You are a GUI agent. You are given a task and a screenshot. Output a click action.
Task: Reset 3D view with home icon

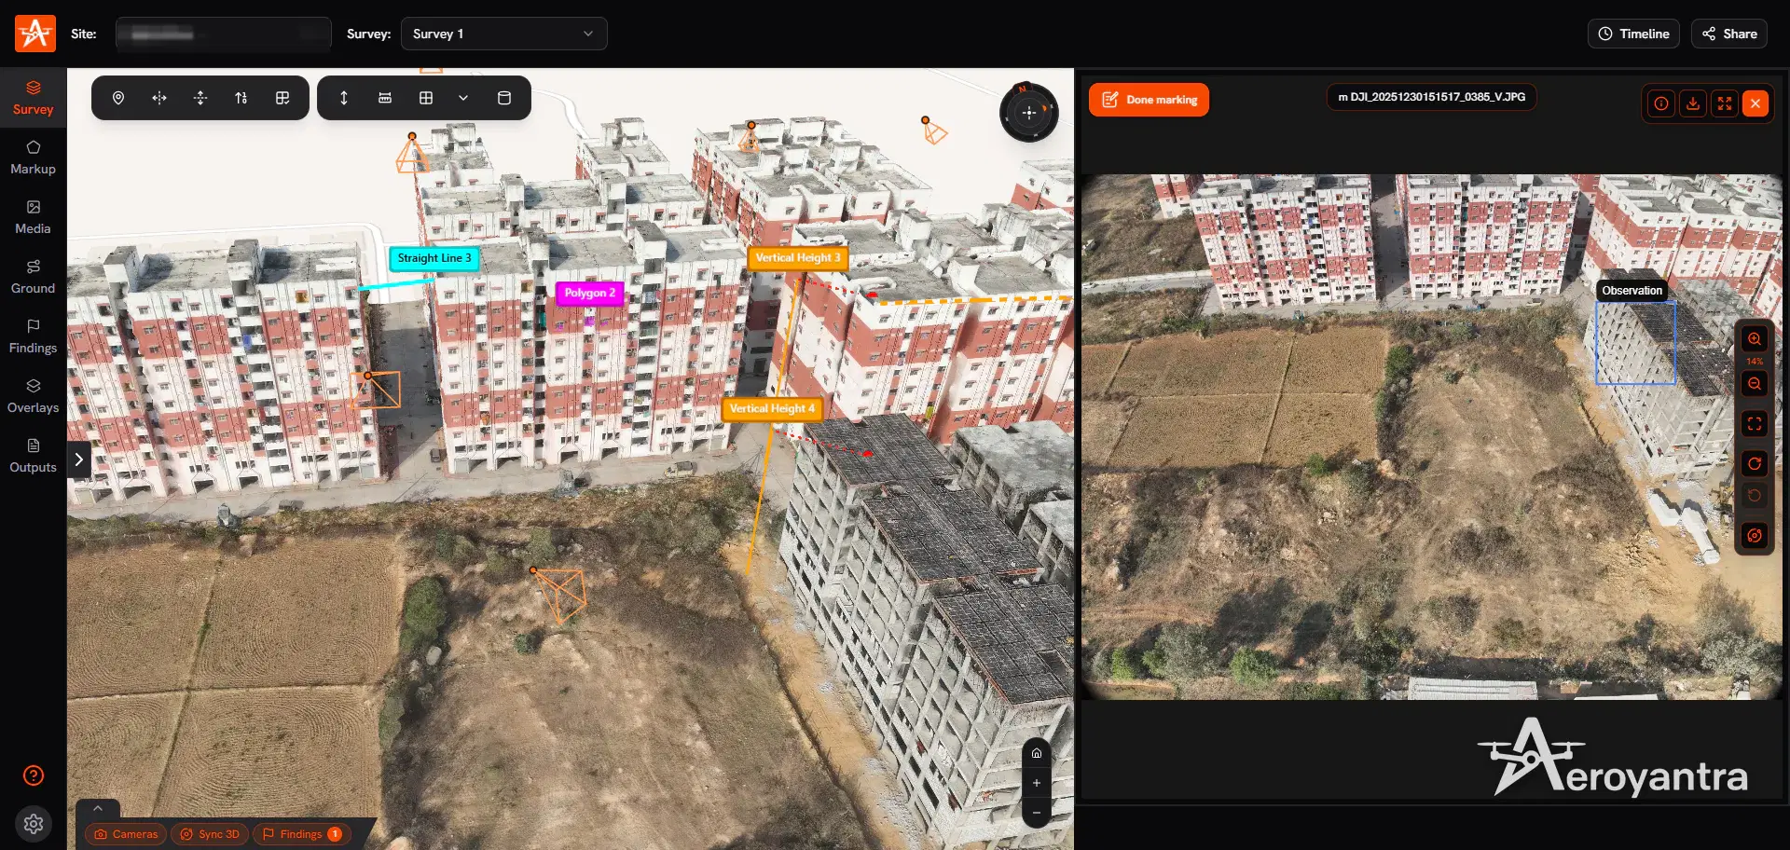click(x=1037, y=753)
